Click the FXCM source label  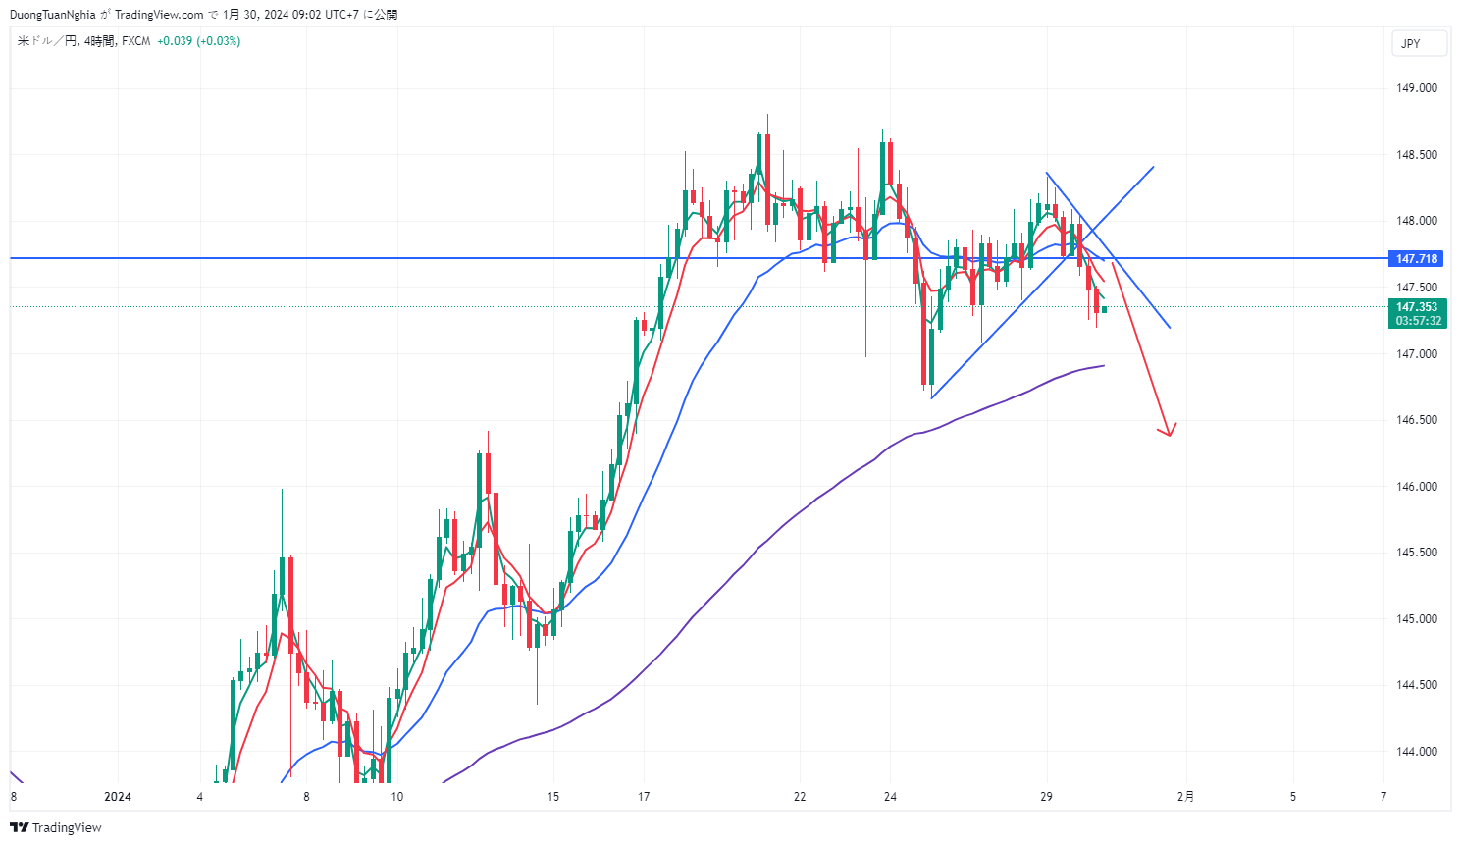click(x=136, y=41)
